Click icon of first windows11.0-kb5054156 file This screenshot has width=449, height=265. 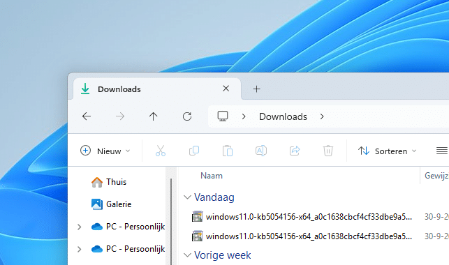pyautogui.click(x=198, y=217)
